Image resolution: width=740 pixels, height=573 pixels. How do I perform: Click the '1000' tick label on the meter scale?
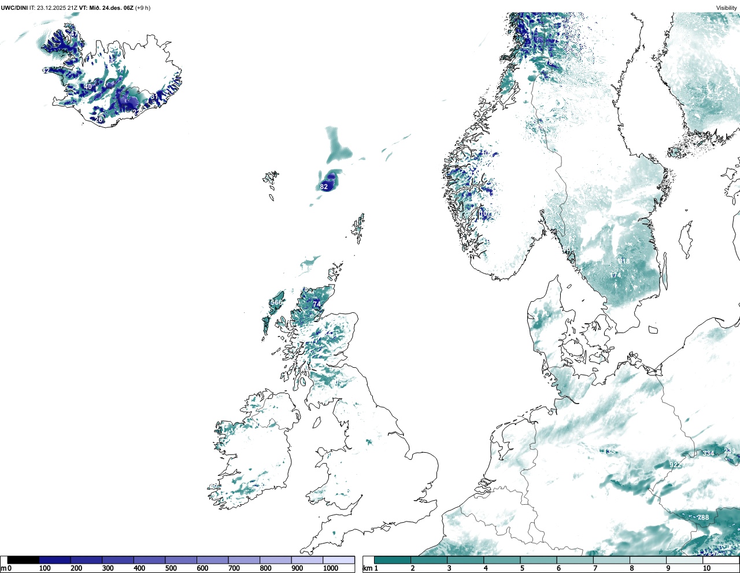click(331, 568)
